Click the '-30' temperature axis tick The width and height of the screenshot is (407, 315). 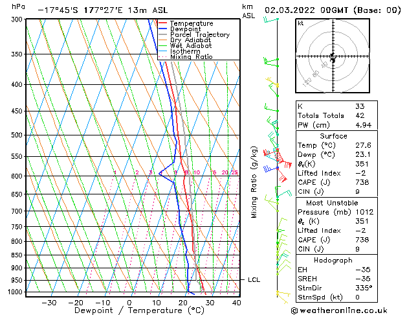pyautogui.click(x=49, y=303)
